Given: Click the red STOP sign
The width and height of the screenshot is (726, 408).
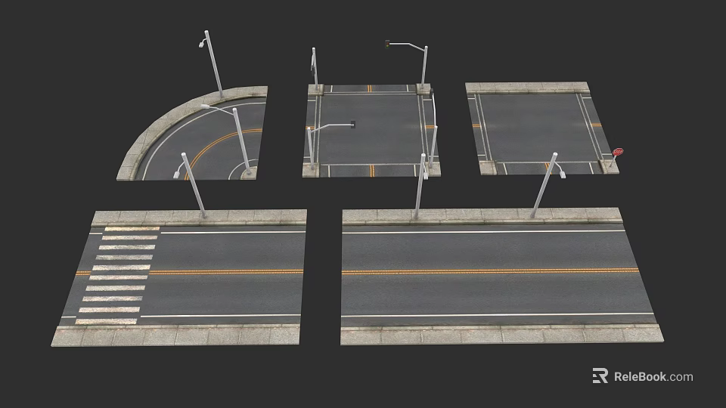Looking at the screenshot, I should click(x=618, y=152).
